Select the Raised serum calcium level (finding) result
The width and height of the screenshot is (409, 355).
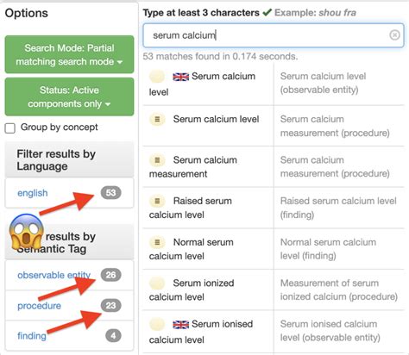pyautogui.click(x=338, y=208)
